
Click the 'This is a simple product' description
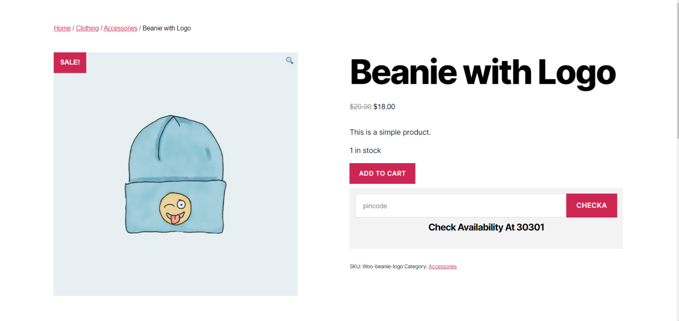click(390, 132)
